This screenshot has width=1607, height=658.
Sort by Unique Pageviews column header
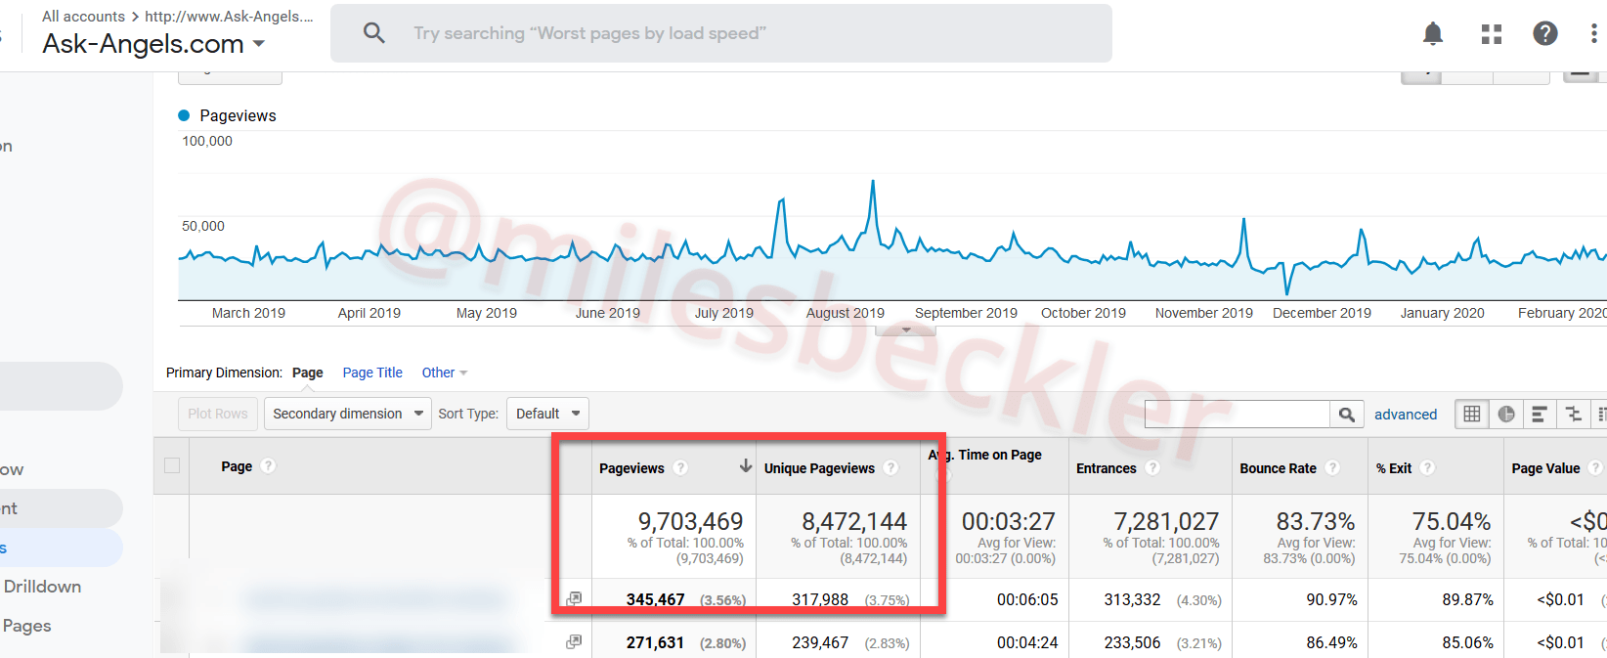click(x=819, y=468)
